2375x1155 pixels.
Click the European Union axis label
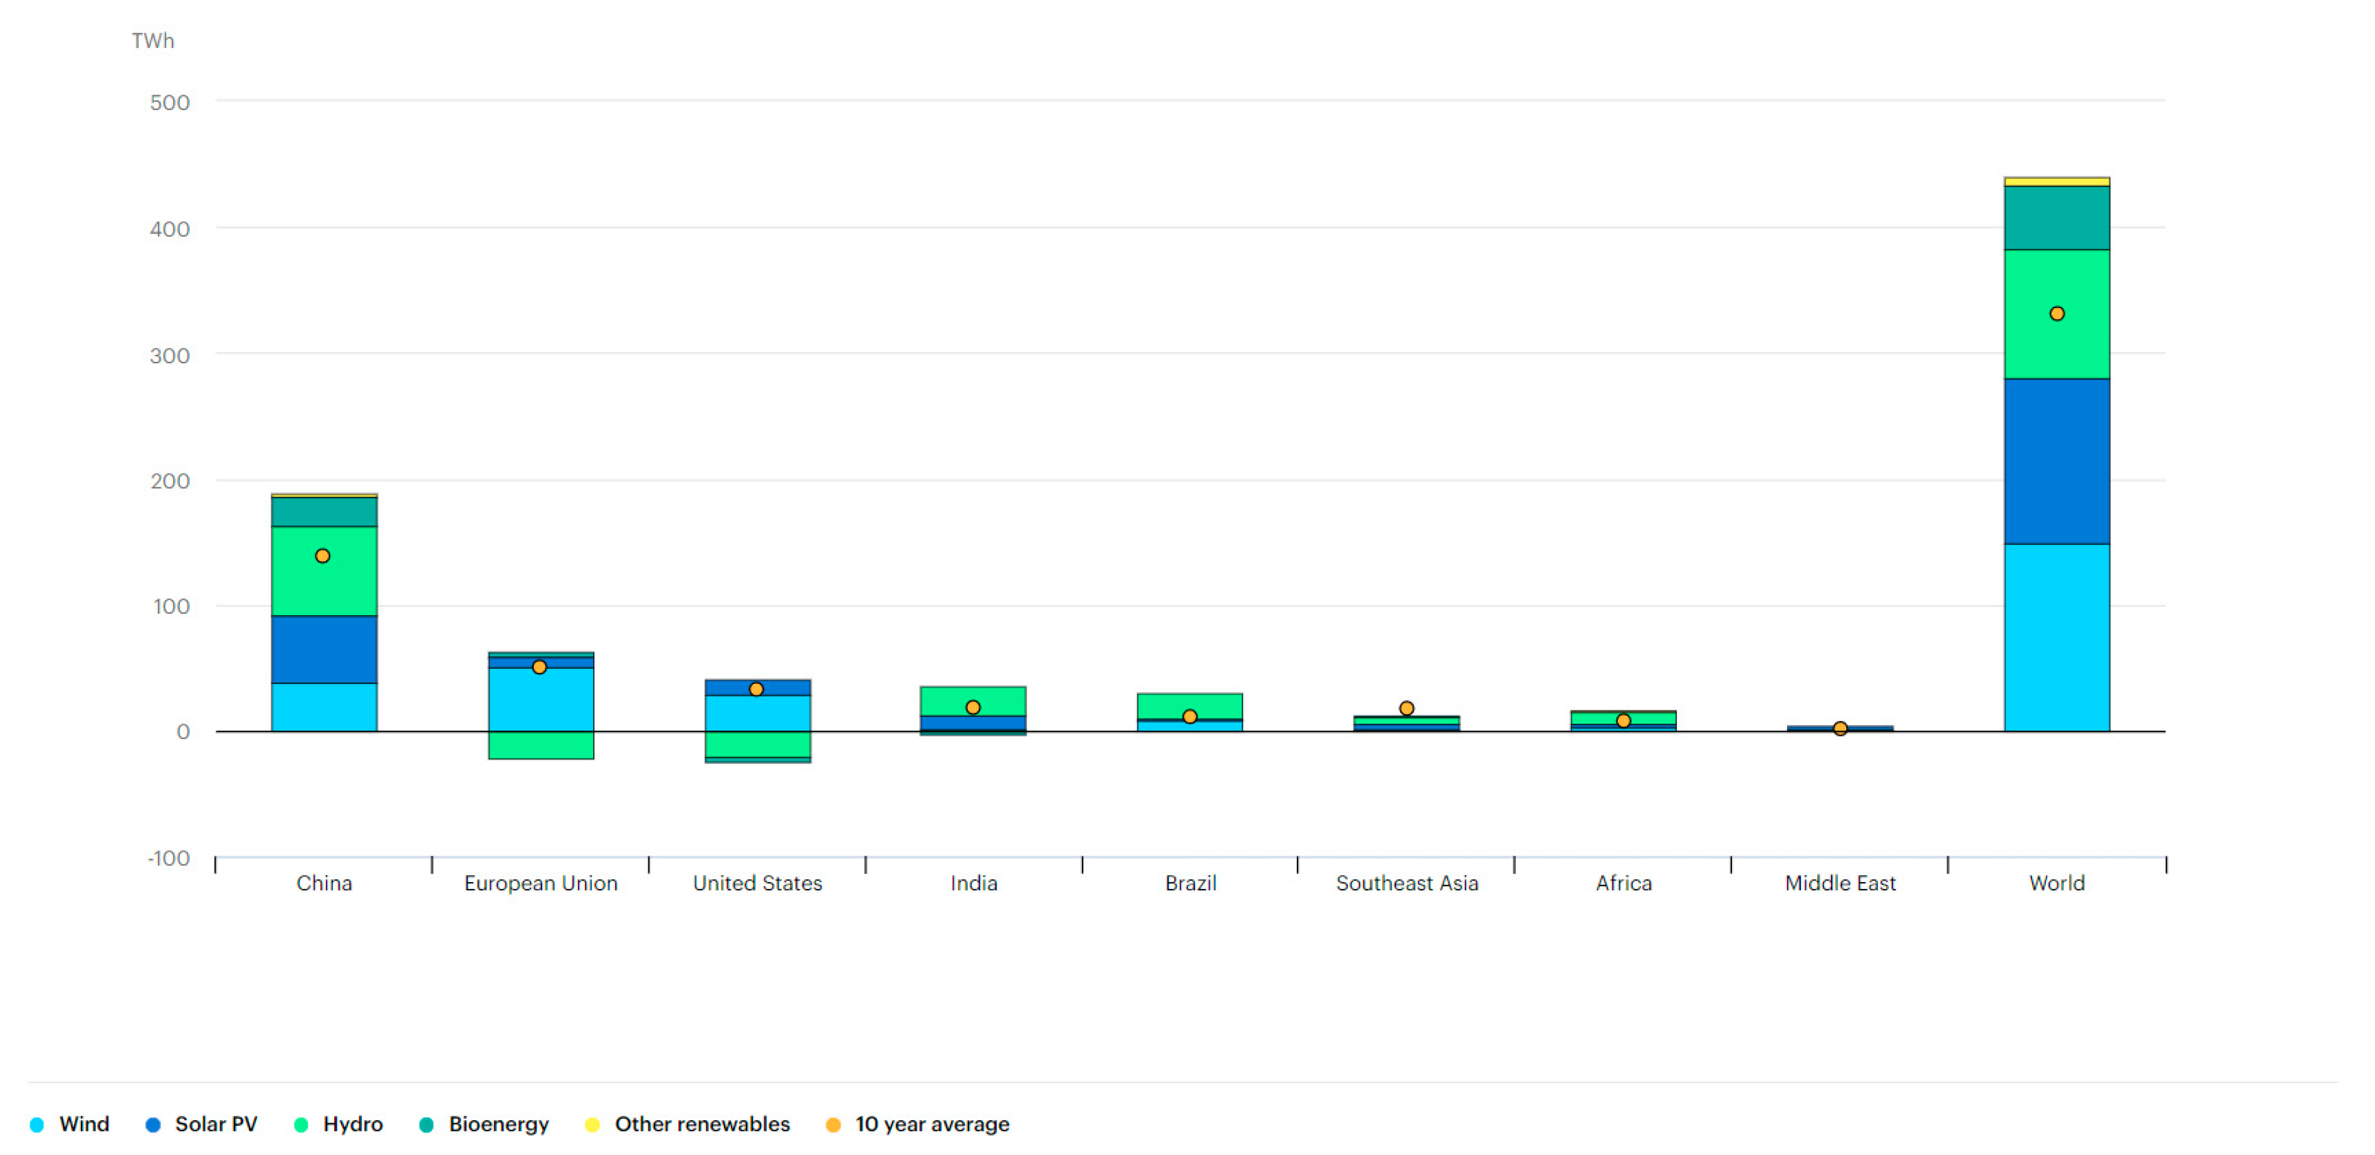(540, 883)
